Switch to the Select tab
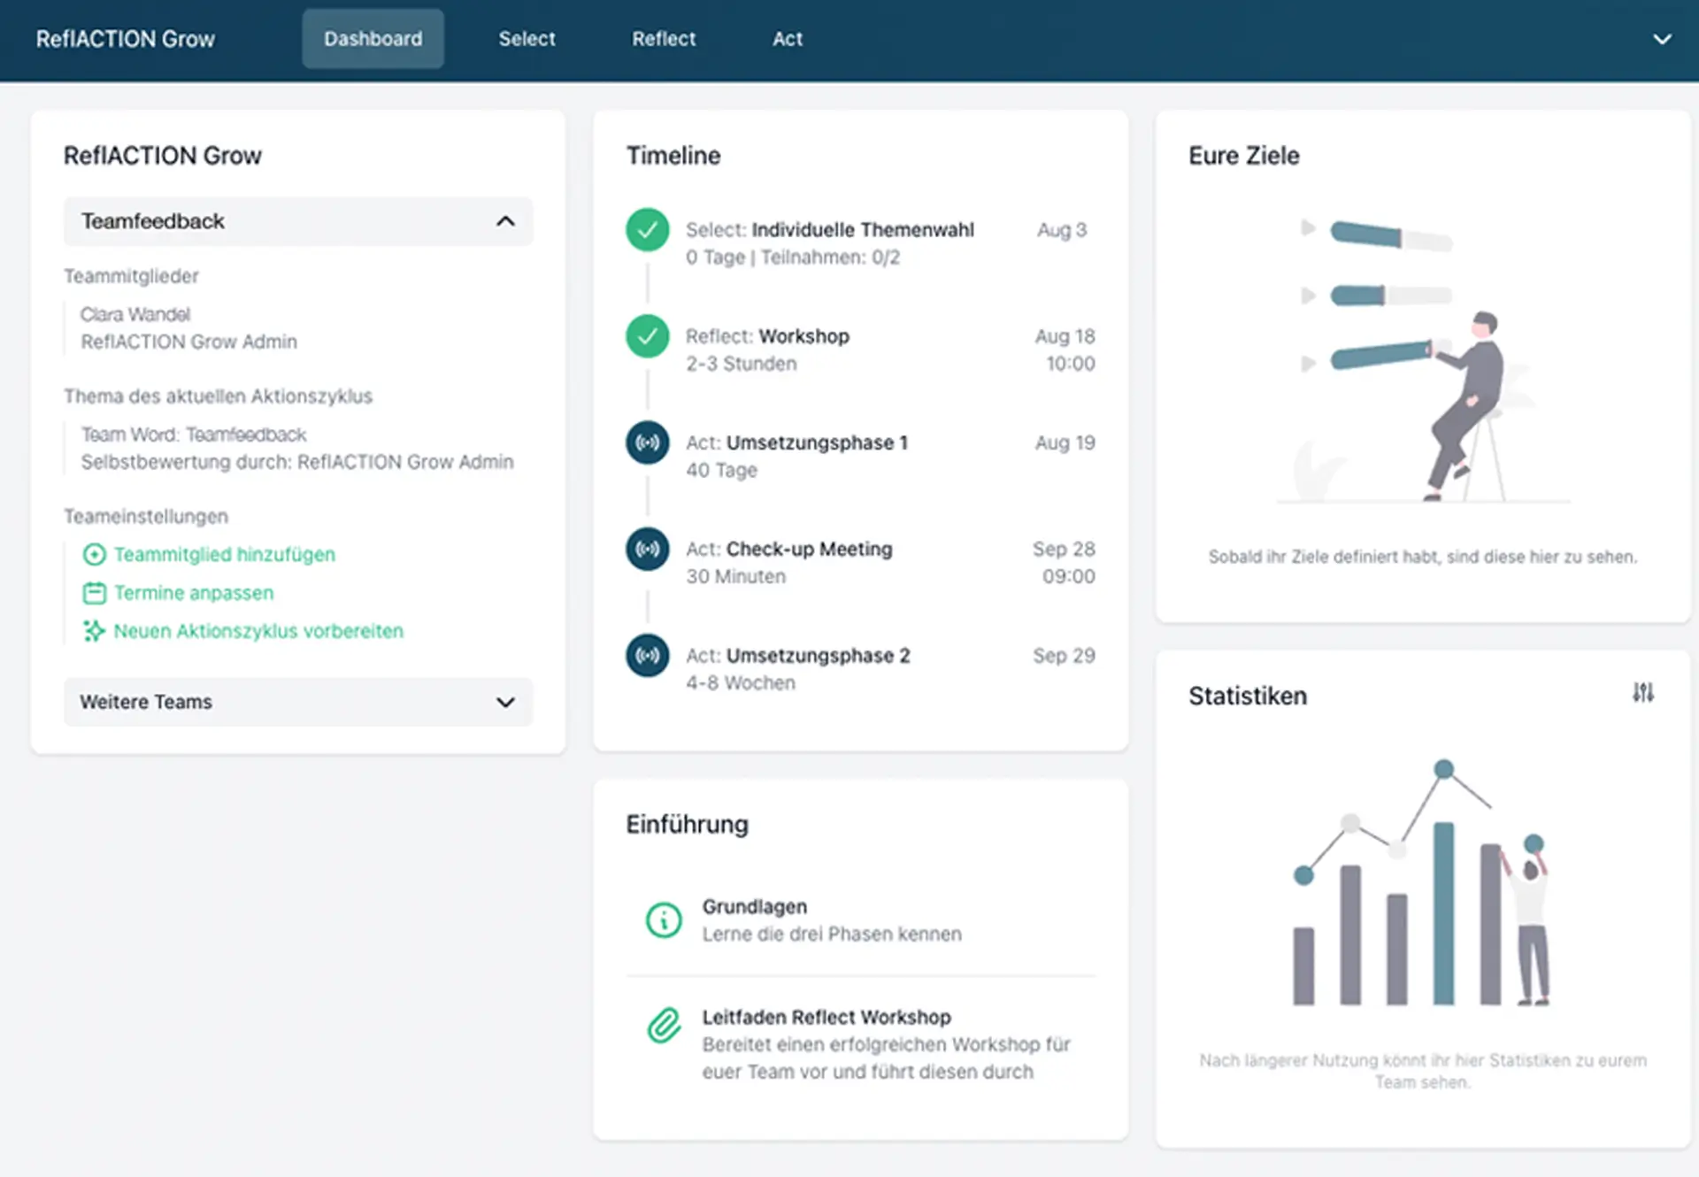This screenshot has width=1699, height=1177. (x=527, y=39)
